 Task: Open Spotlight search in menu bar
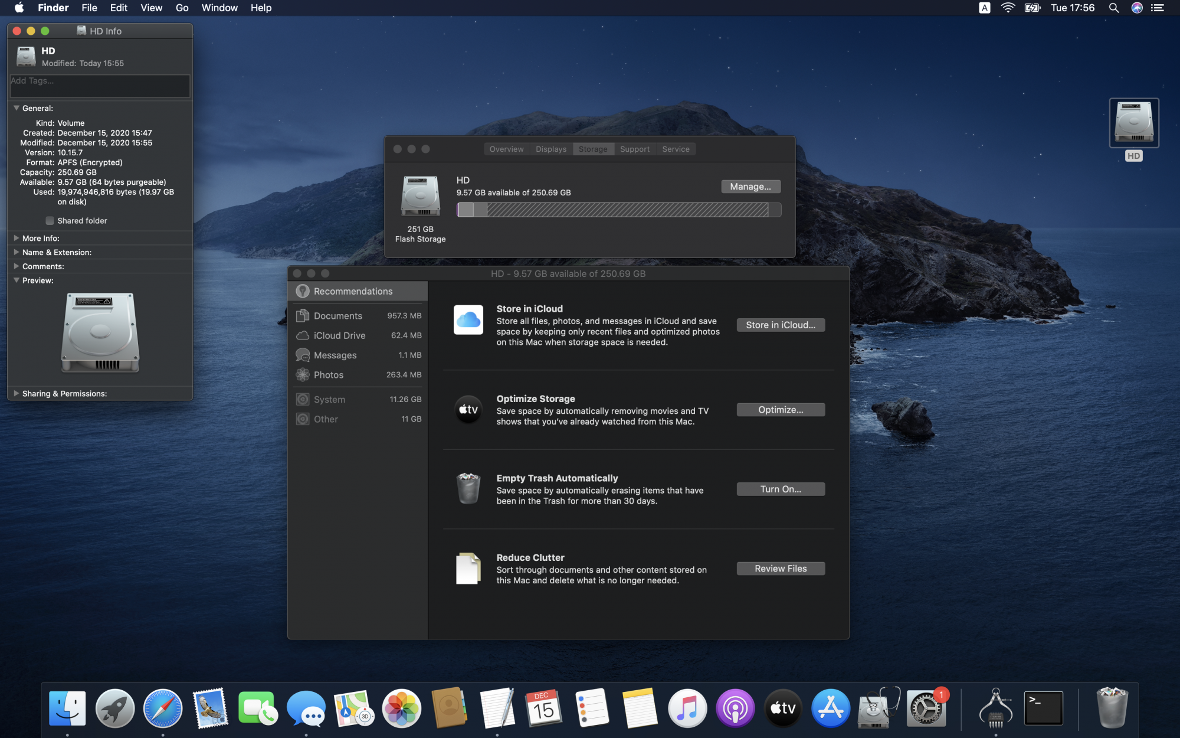click(x=1113, y=8)
